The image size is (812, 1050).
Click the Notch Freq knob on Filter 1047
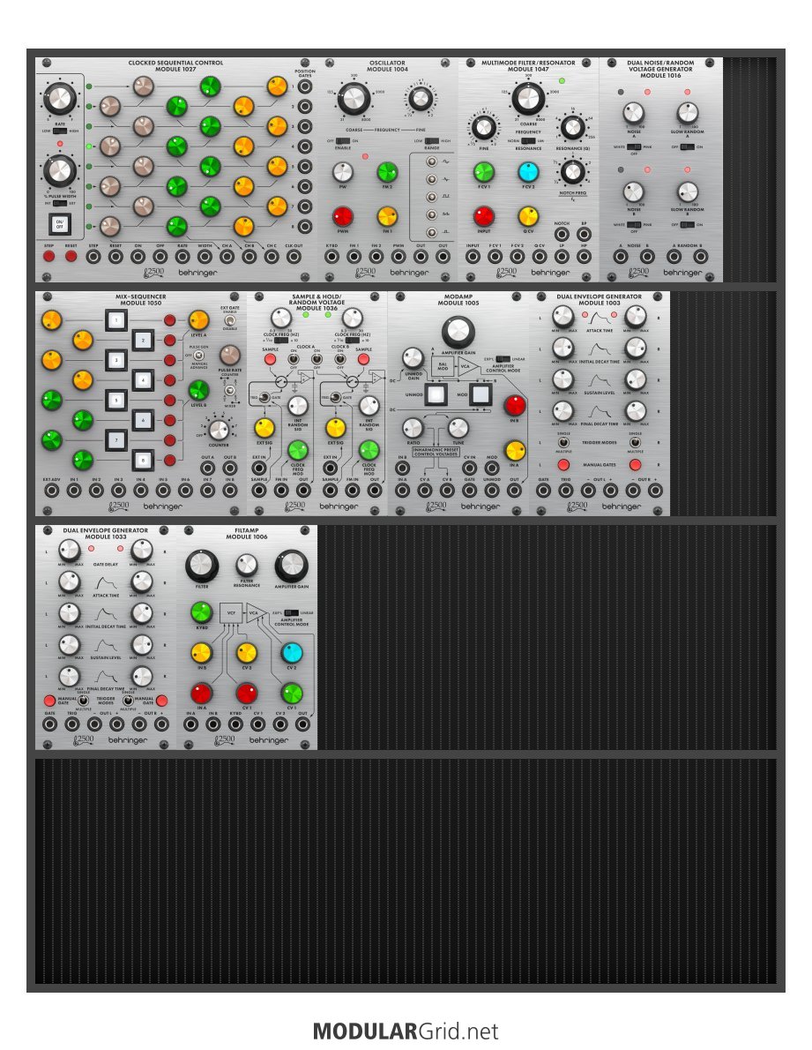coord(572,171)
